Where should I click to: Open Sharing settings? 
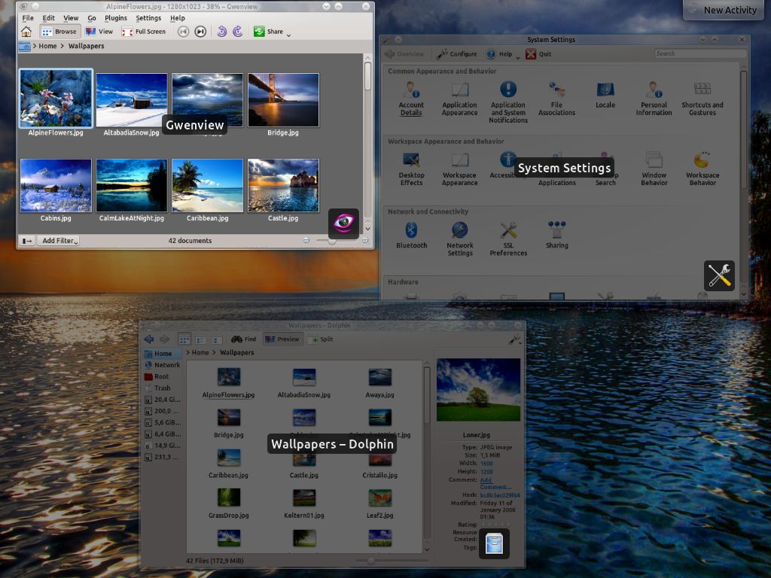tap(556, 235)
